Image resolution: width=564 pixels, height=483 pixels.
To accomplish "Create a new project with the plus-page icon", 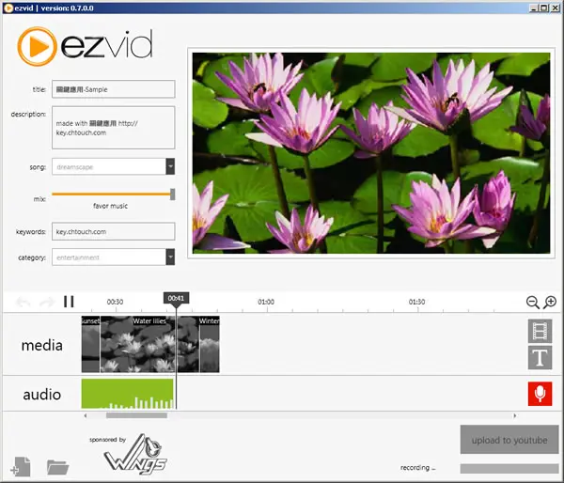I will point(21,467).
